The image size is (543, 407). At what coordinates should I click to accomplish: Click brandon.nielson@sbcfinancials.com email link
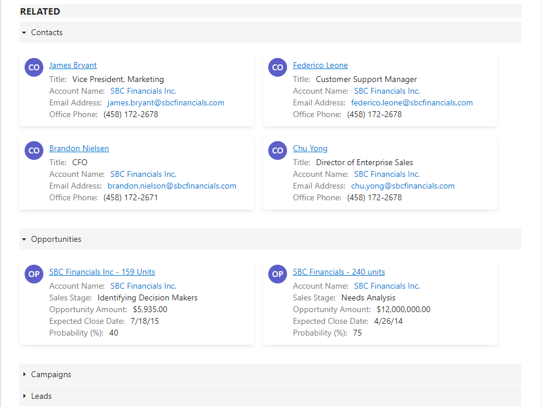point(172,186)
